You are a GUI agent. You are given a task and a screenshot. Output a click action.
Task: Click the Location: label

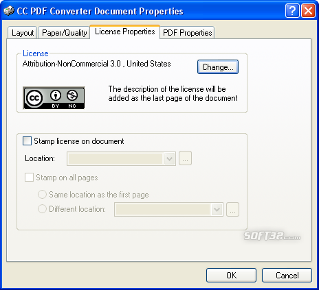click(x=40, y=158)
